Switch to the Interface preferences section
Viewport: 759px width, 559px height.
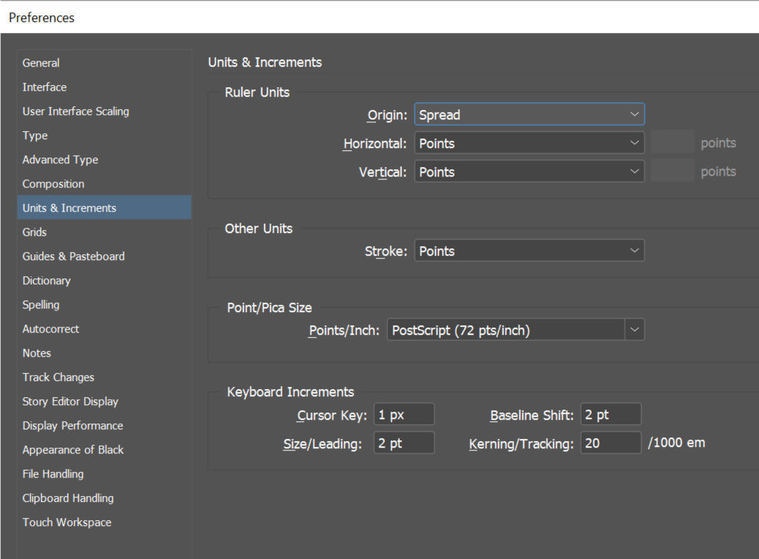pos(45,87)
